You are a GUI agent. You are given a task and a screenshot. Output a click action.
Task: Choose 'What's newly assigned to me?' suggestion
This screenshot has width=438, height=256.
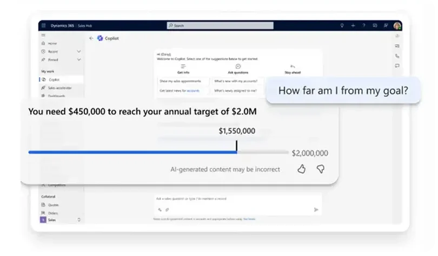click(238, 91)
